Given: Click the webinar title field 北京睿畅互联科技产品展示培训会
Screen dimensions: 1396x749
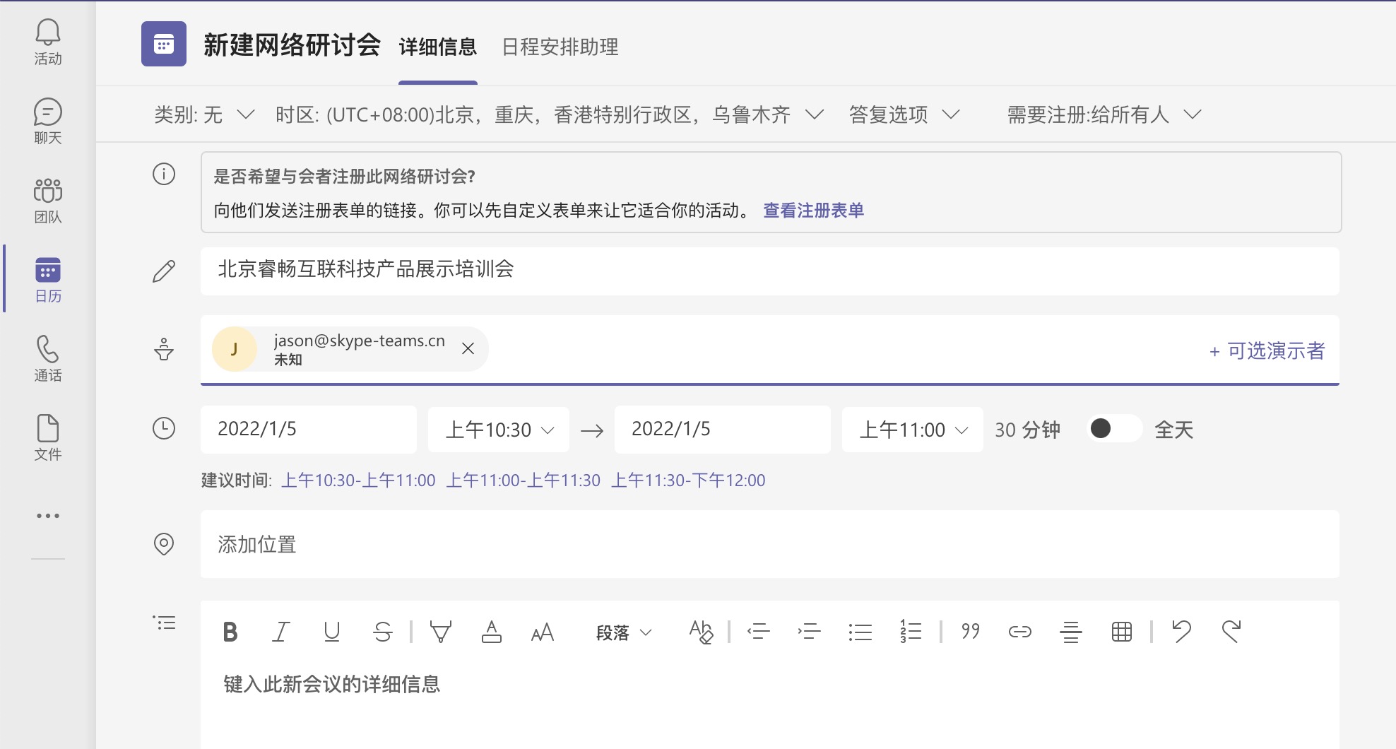Looking at the screenshot, I should tap(770, 271).
